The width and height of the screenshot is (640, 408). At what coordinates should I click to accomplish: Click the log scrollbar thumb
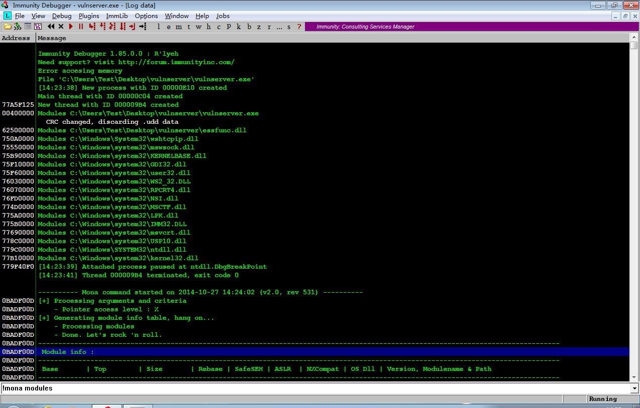click(633, 46)
